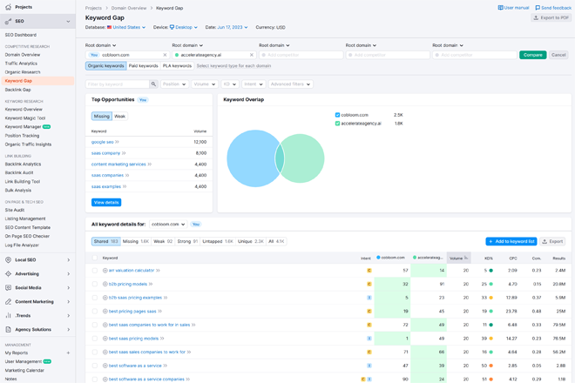Viewport: 575px width, 383px height.
Task: Clear accelerateagency.ai domain with X icon
Action: [252, 55]
